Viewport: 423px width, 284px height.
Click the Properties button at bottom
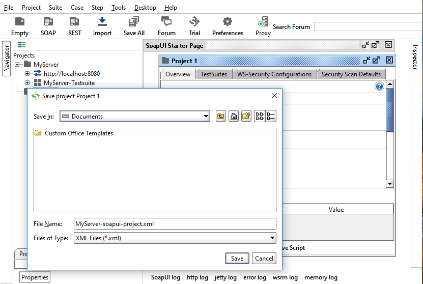35,277
